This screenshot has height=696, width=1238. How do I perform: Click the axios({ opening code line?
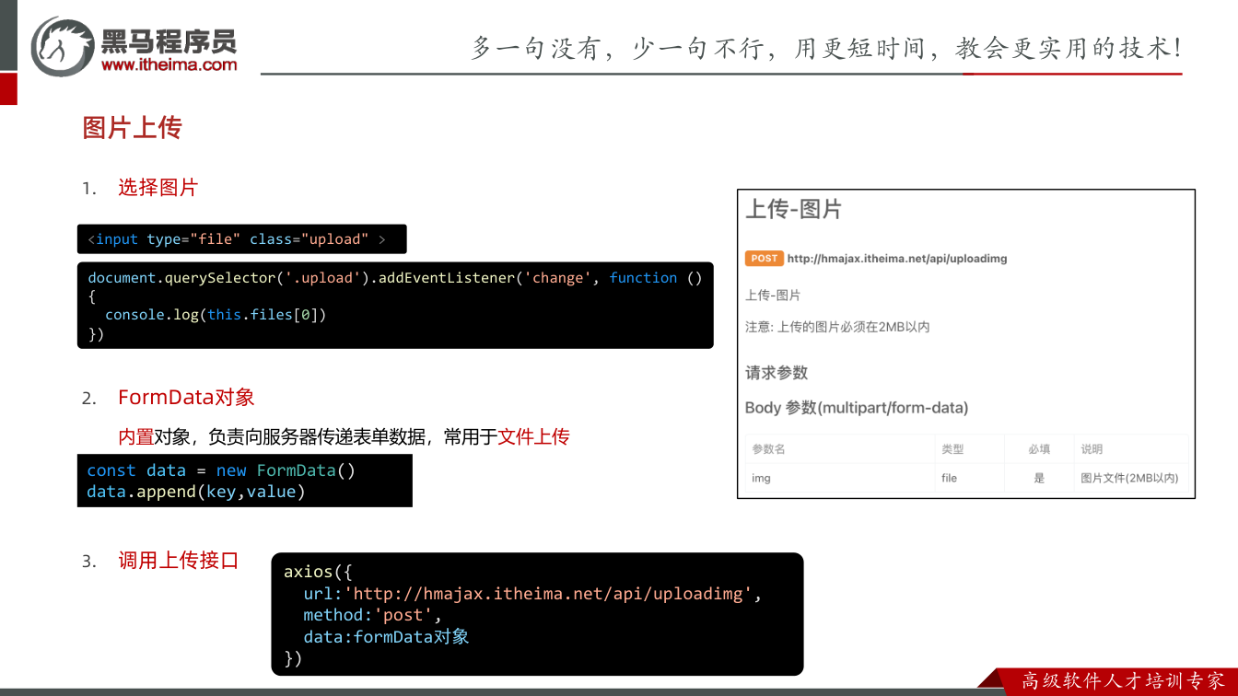pyautogui.click(x=318, y=572)
